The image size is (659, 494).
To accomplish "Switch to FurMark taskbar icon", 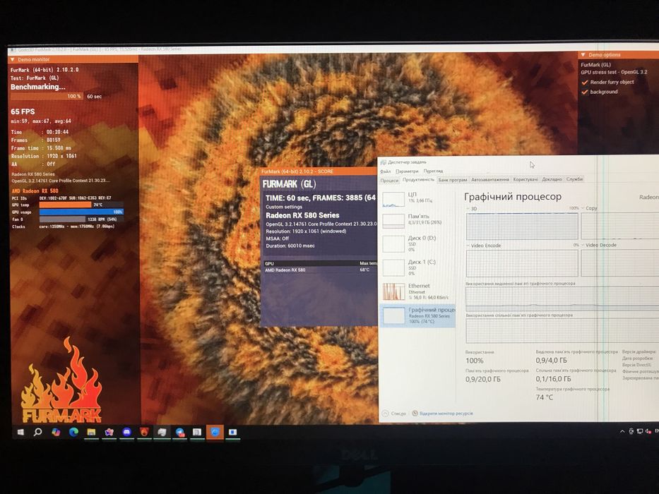I will (x=144, y=432).
